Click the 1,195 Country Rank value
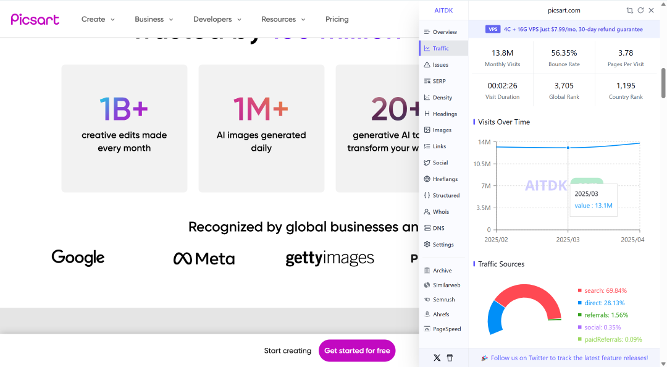 (x=626, y=86)
